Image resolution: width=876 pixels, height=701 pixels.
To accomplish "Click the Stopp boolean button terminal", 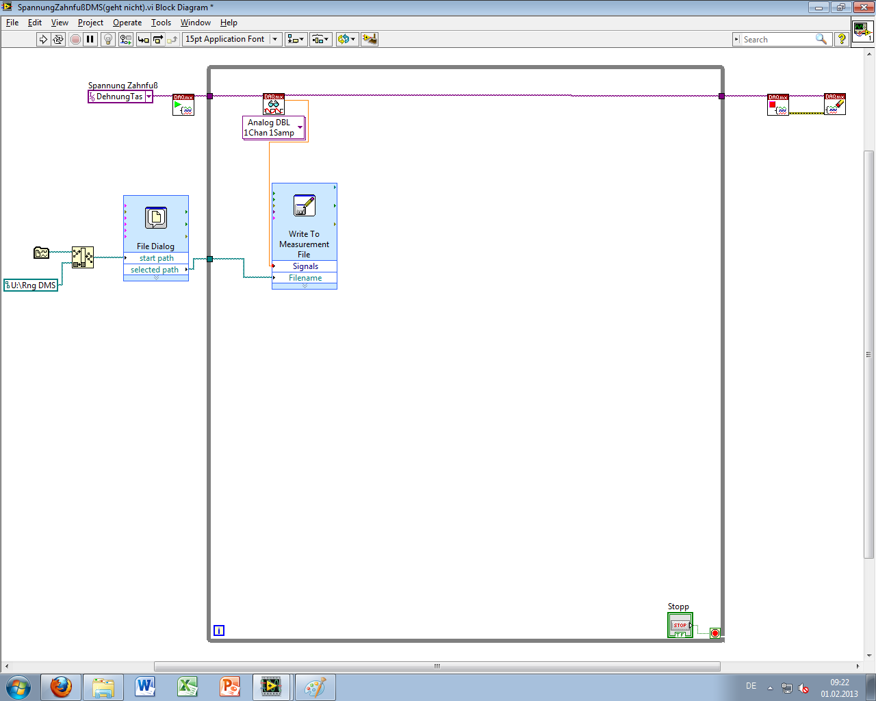I will click(x=680, y=625).
